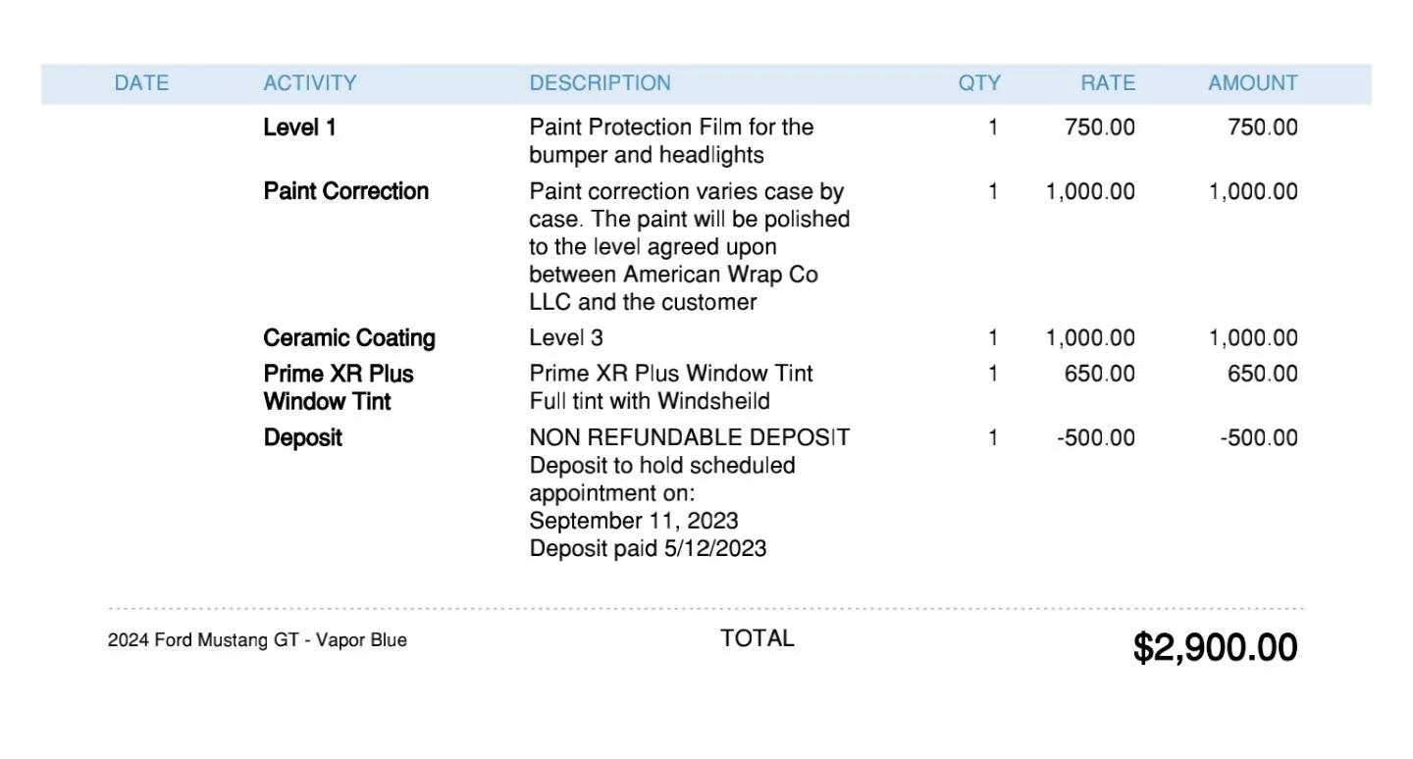This screenshot has width=1413, height=759.
Task: Select the Ceramic Coating activity
Action: point(349,338)
